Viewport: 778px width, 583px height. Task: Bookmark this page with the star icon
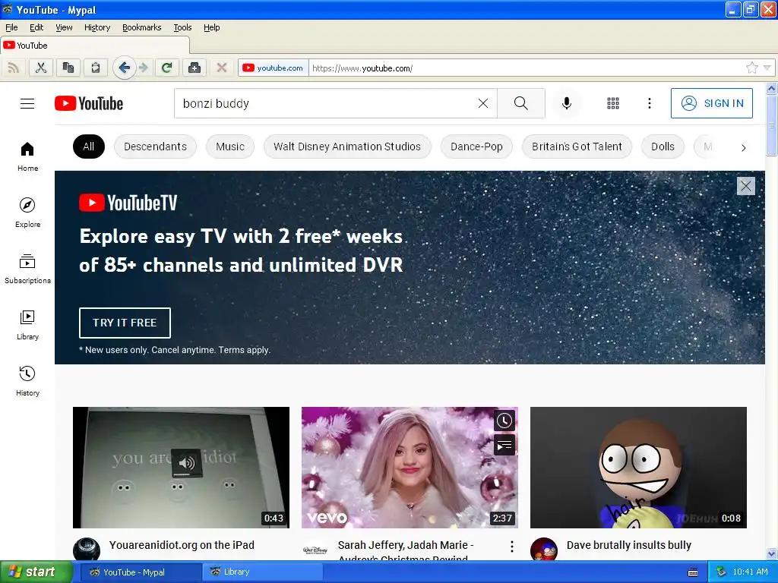(x=751, y=68)
